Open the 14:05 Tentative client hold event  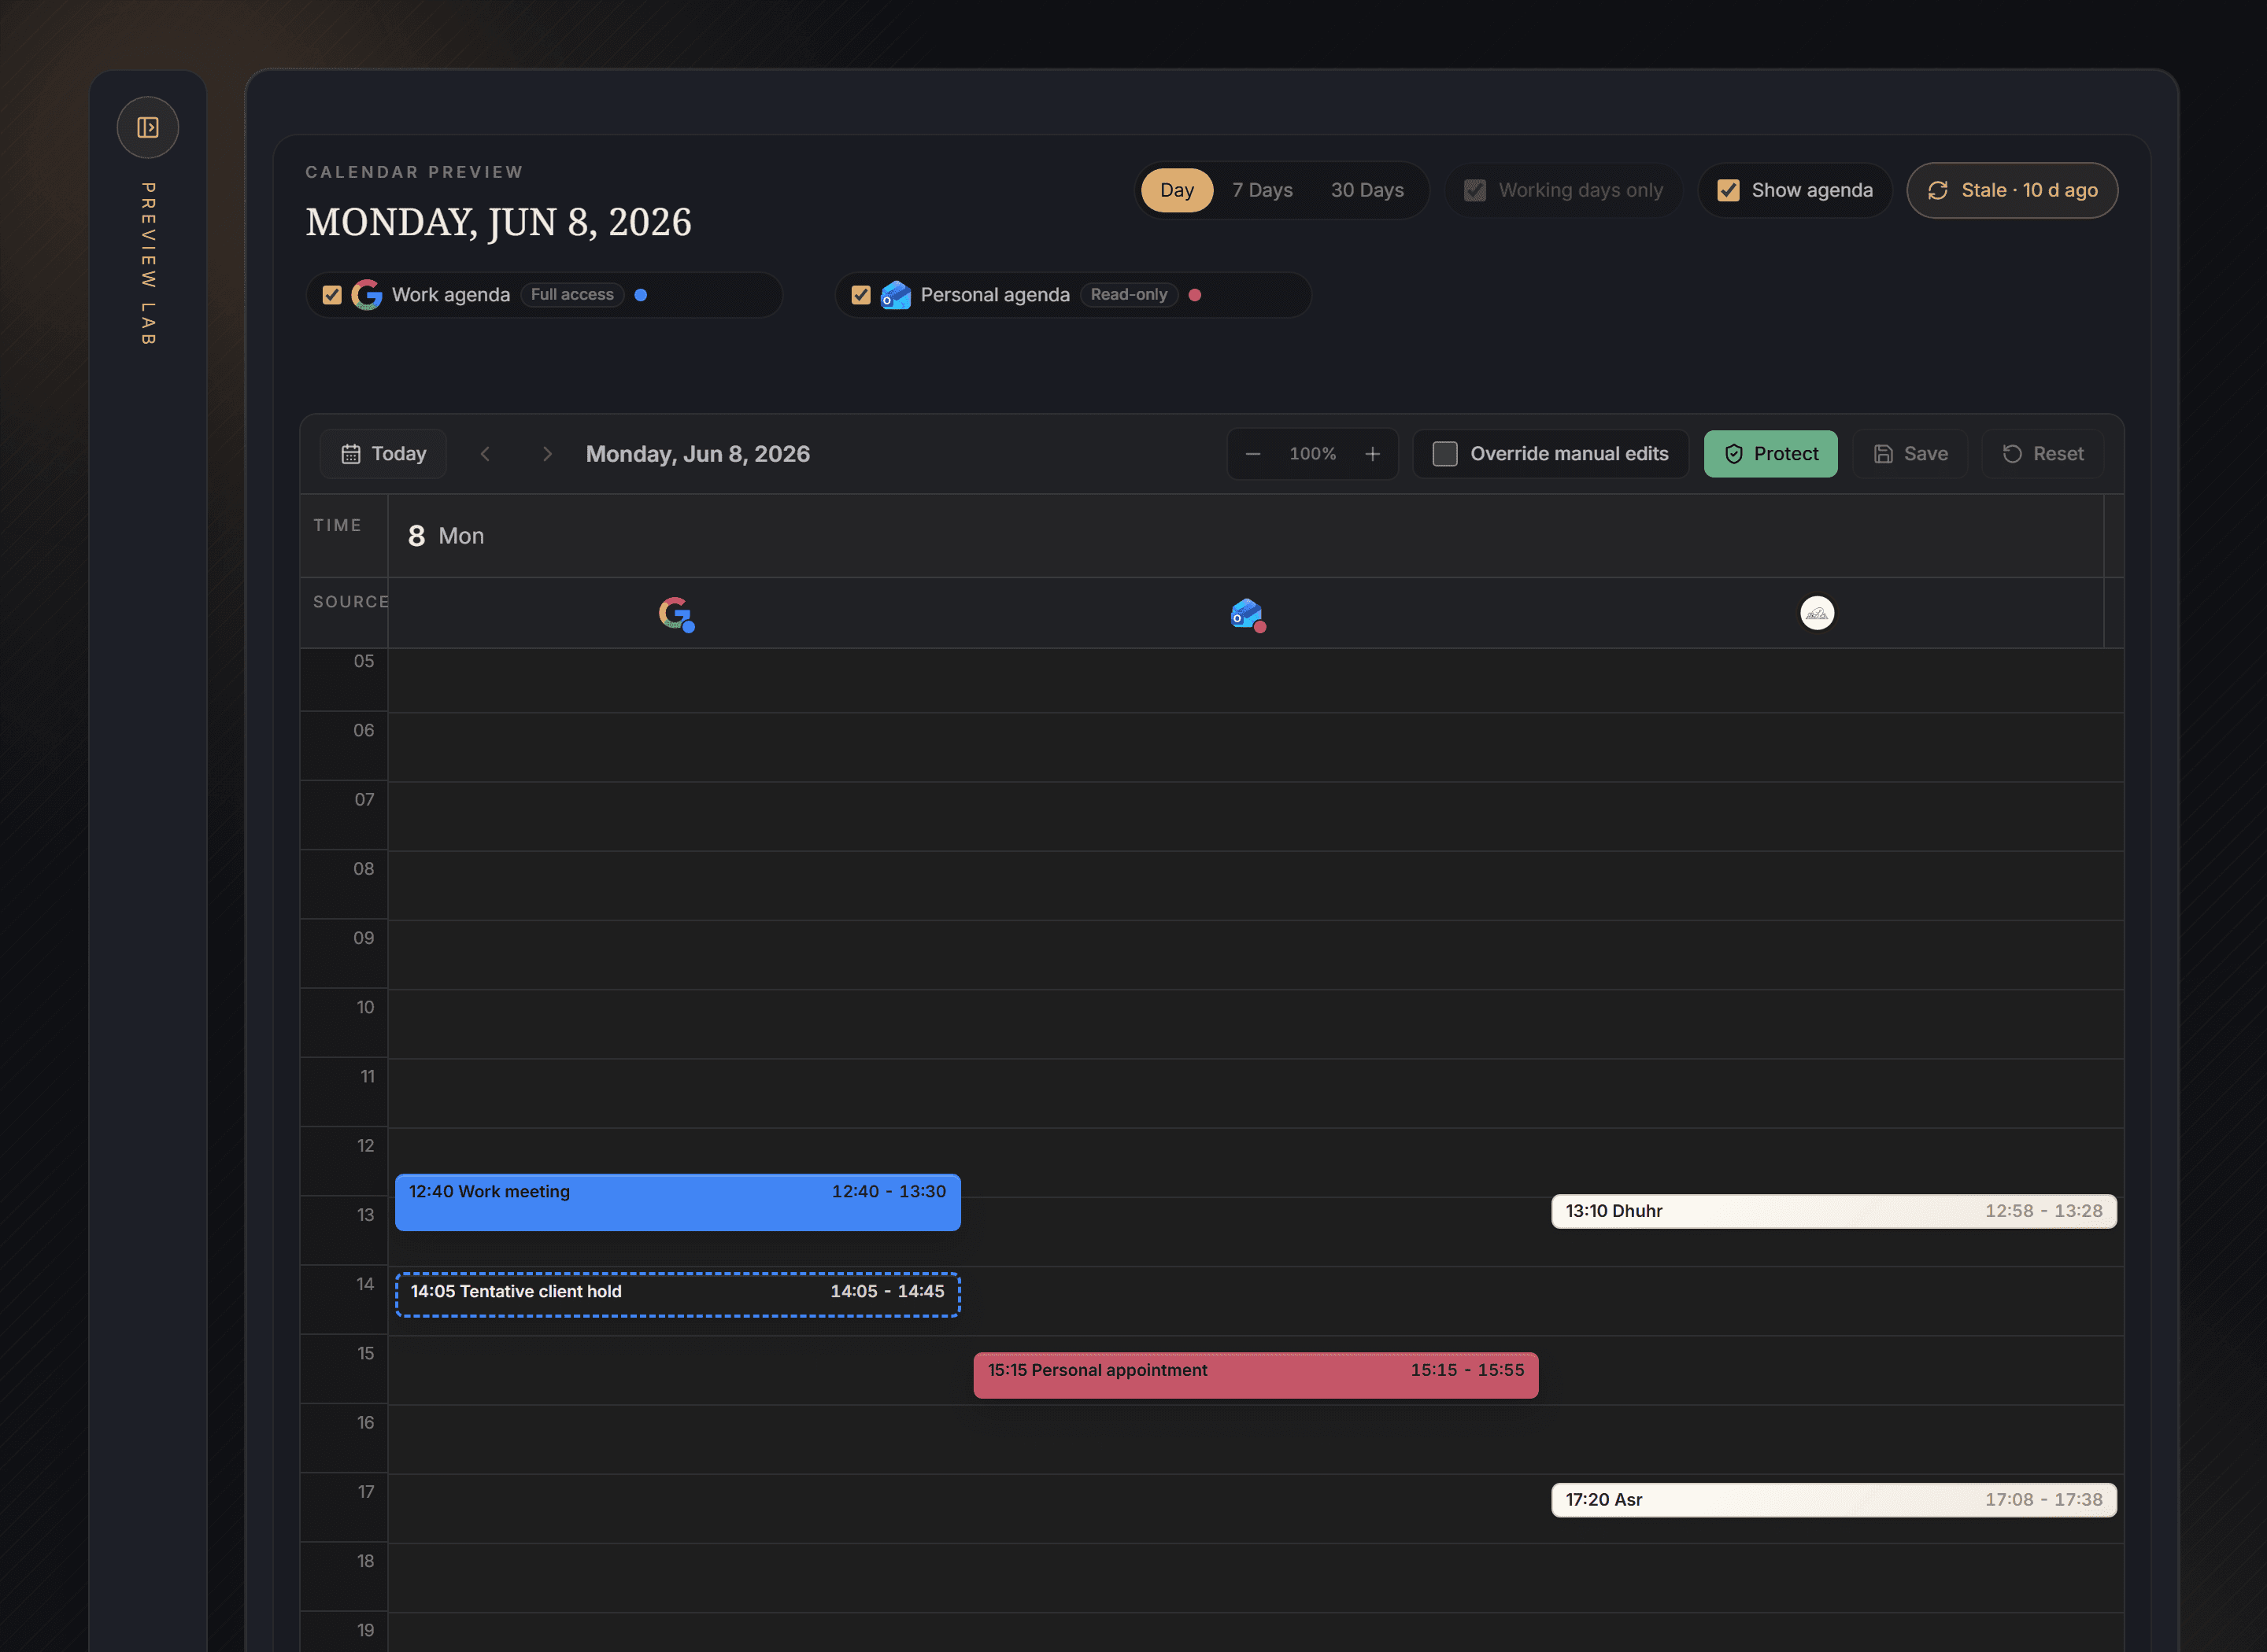pos(677,1294)
